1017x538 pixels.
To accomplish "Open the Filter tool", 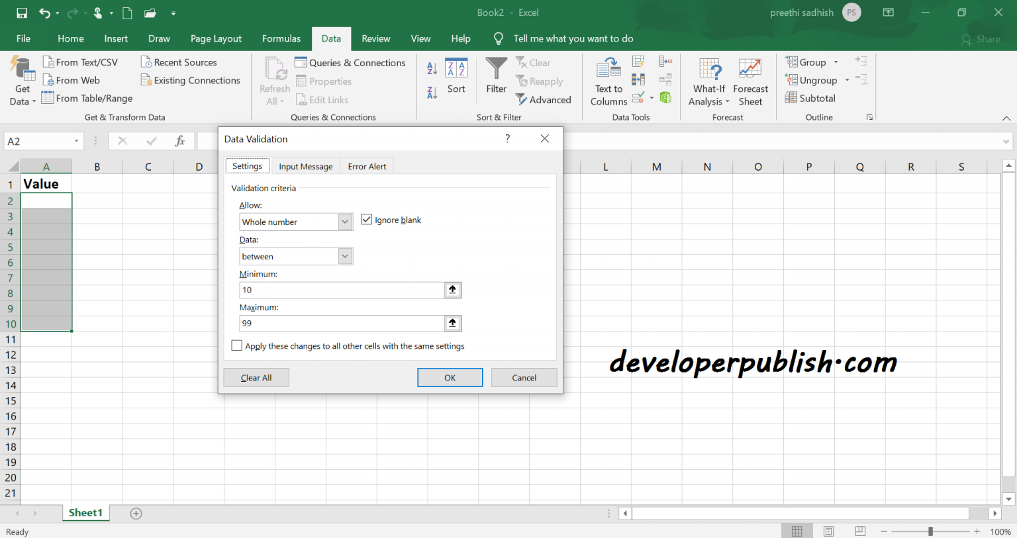I will pyautogui.click(x=496, y=78).
